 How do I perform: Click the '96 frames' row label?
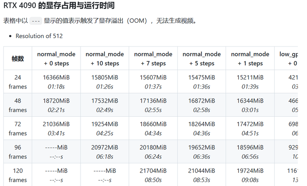pyautogui.click(x=17, y=152)
